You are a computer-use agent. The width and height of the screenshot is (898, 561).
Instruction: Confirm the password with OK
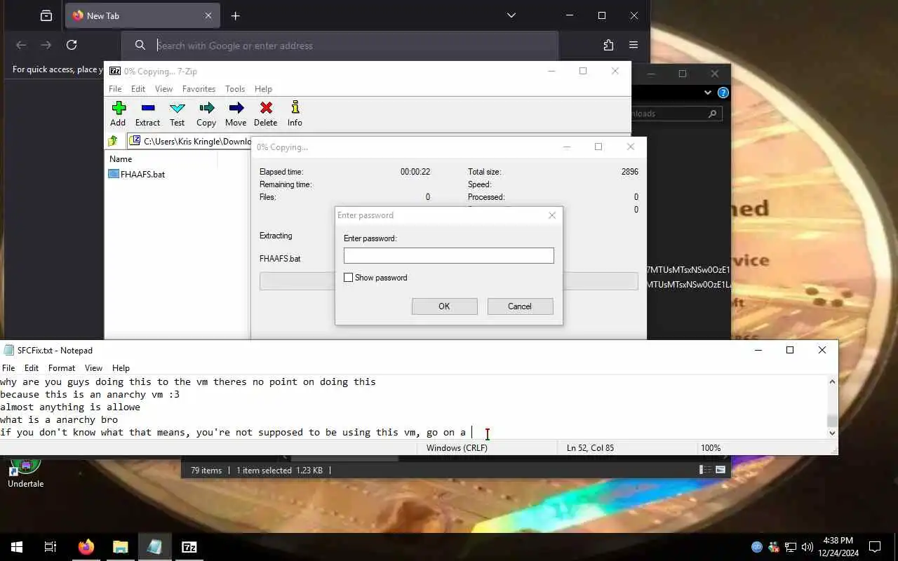point(444,306)
